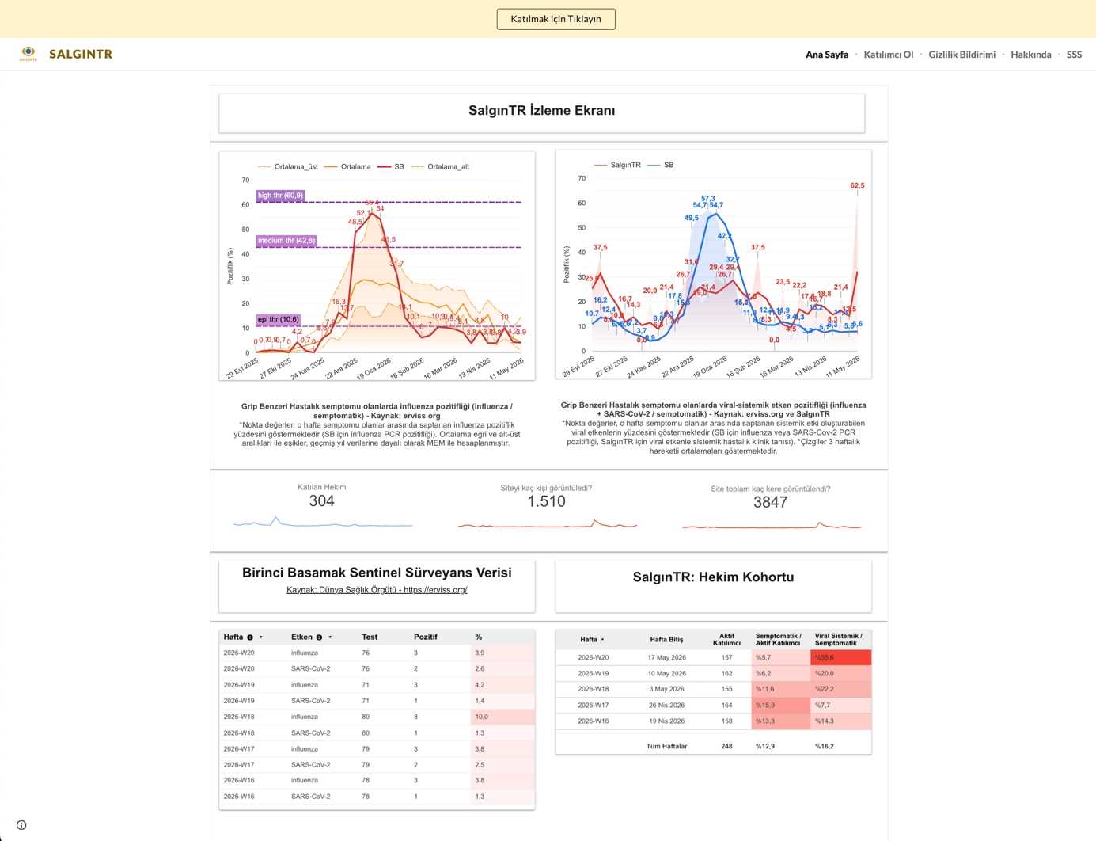Open the Hafta dropdown in Hekim Kohortu table
Viewport: 1096px width, 841px height.
602,640
